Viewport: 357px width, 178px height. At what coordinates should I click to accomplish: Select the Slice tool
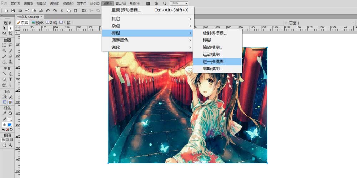(10, 97)
